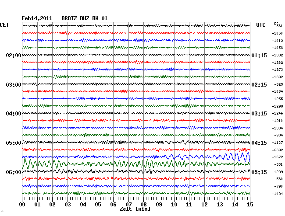The width and height of the screenshot is (285, 216).
Task: Click the -2392 DC offset value
Action: [277, 150]
